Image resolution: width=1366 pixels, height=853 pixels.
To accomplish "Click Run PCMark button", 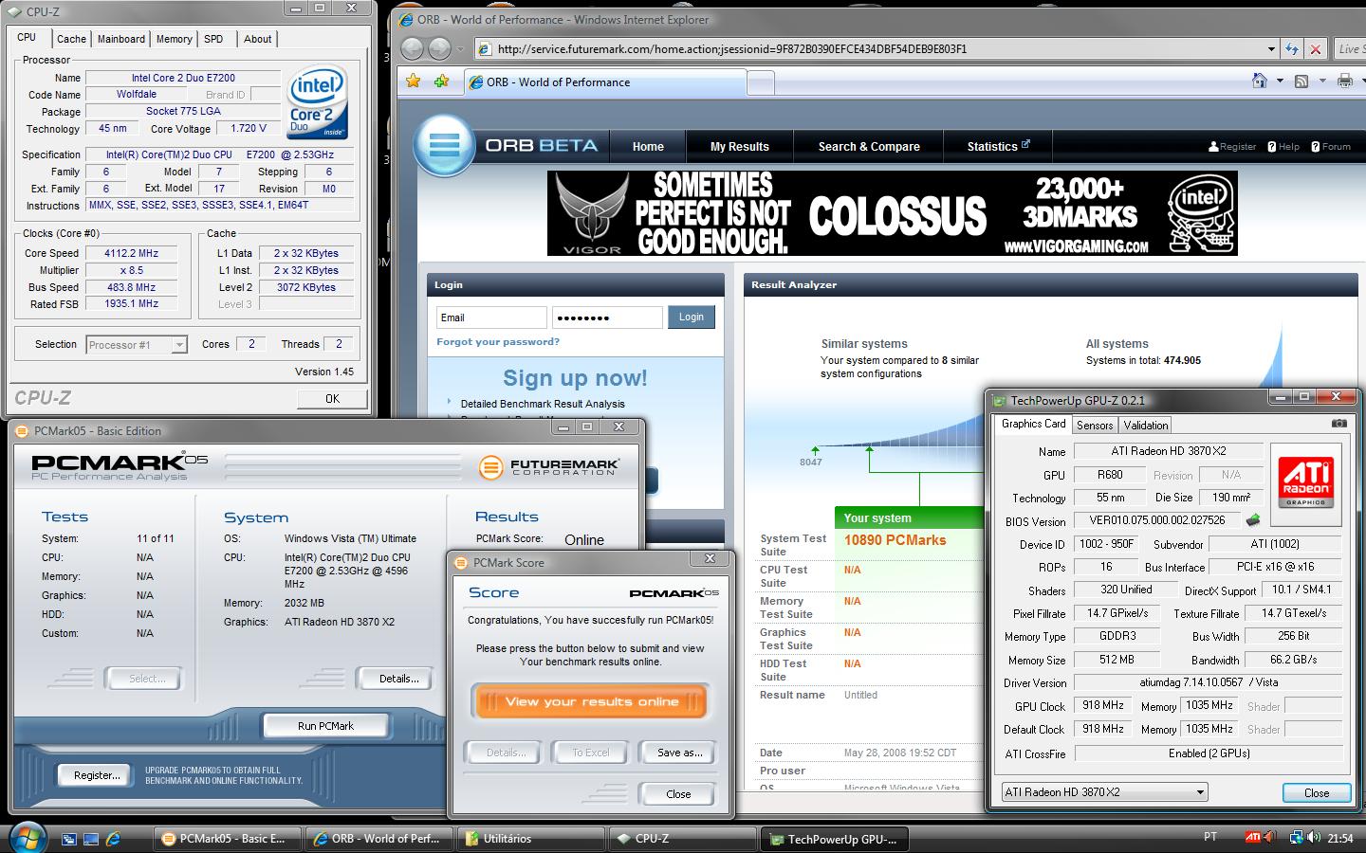I will click(x=325, y=726).
